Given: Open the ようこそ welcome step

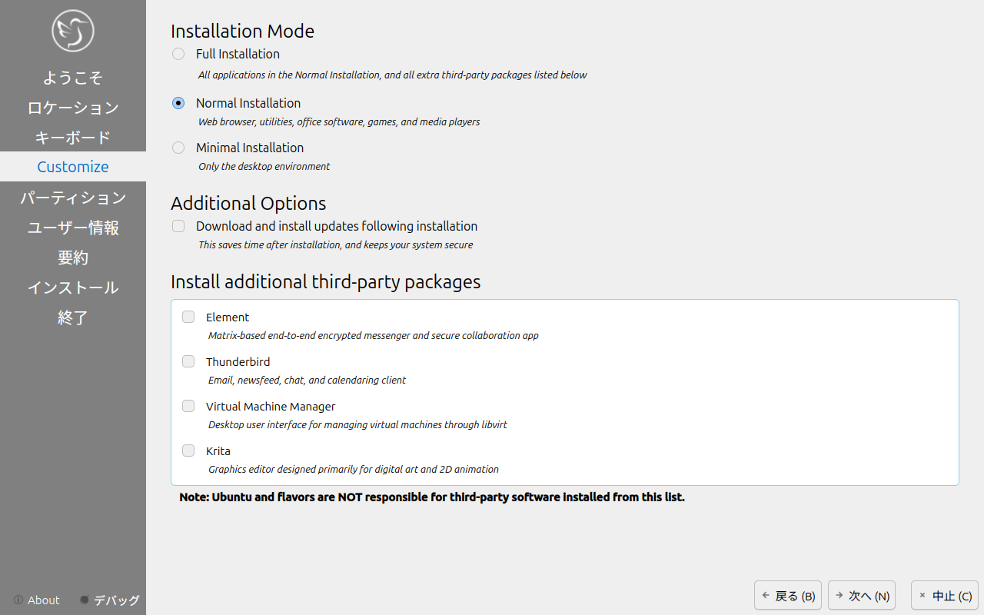Looking at the screenshot, I should [73, 78].
